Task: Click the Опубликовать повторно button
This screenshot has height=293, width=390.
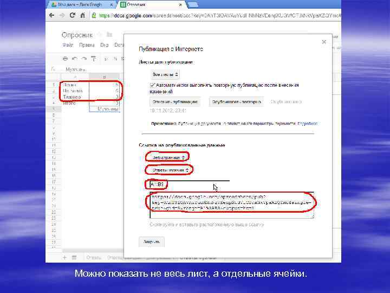Action: click(236, 101)
